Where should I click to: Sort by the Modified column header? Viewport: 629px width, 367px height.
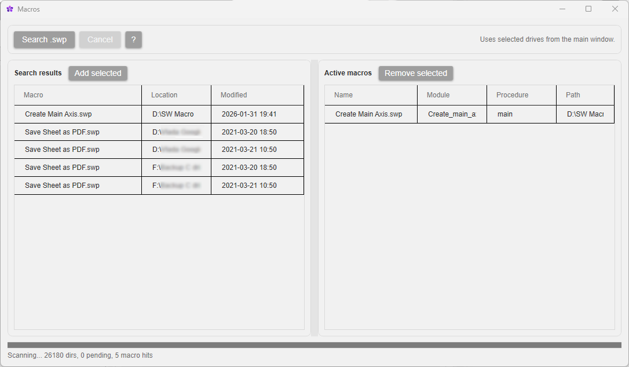point(233,95)
